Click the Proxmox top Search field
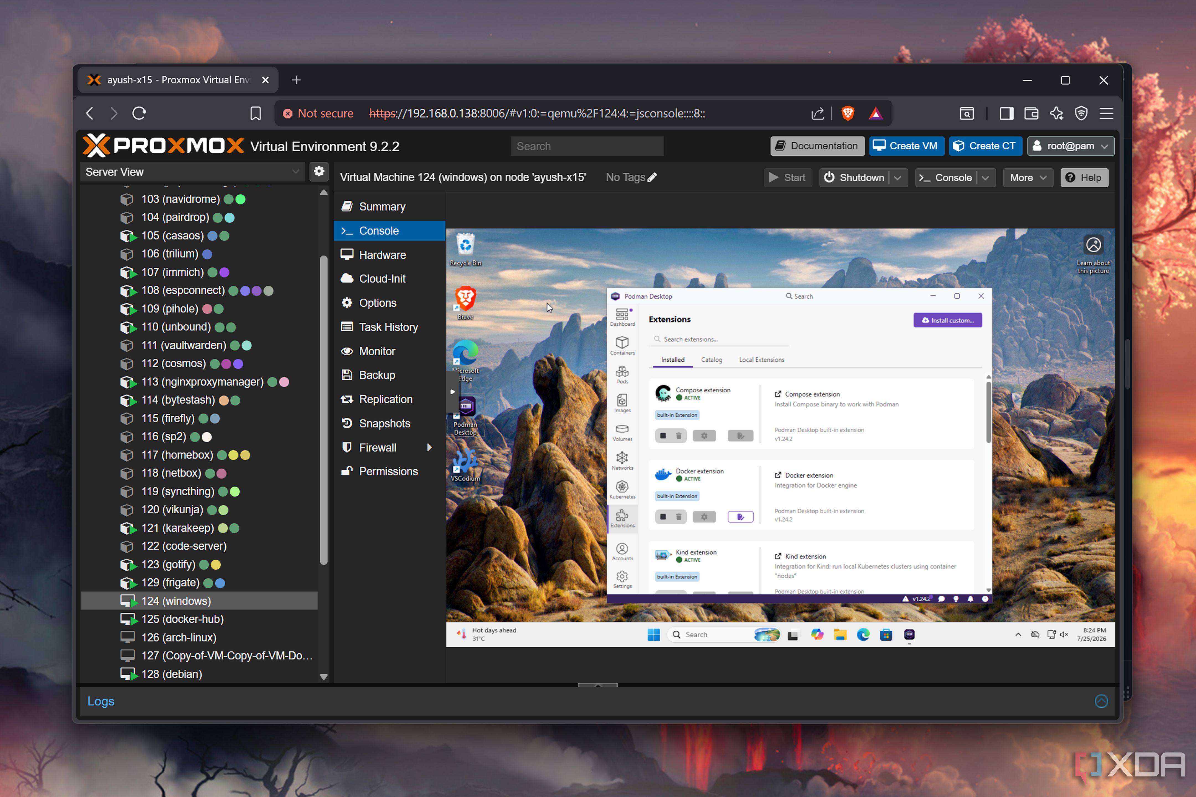This screenshot has width=1196, height=797. click(587, 146)
